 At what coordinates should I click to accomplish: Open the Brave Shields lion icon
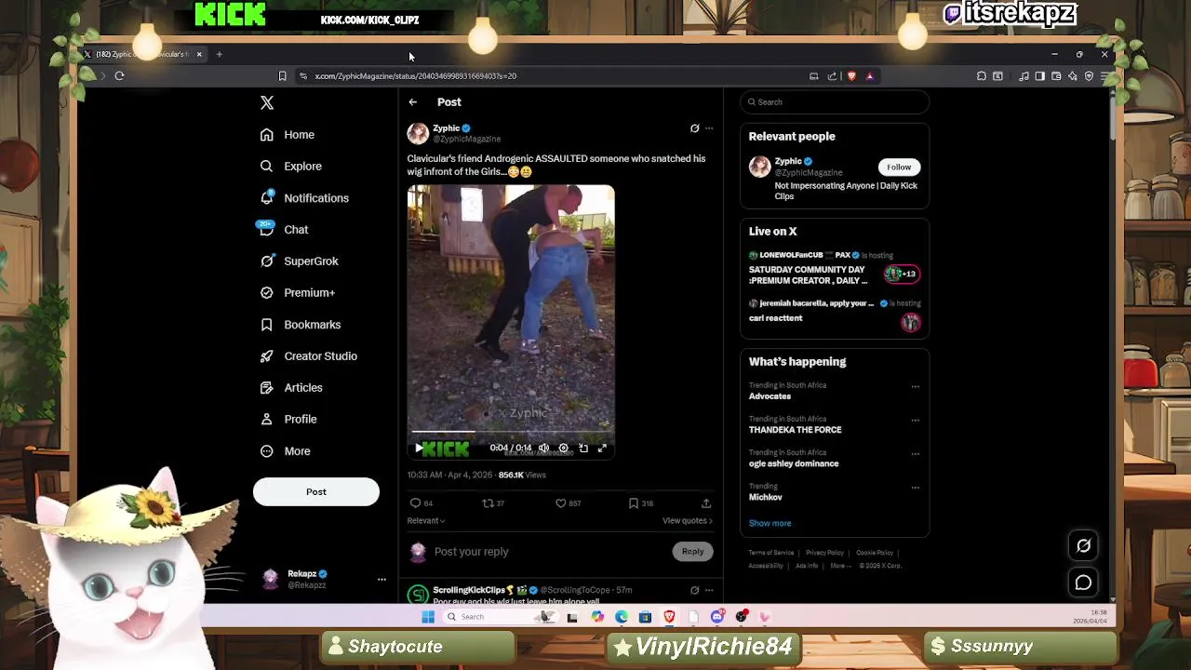[x=851, y=76]
